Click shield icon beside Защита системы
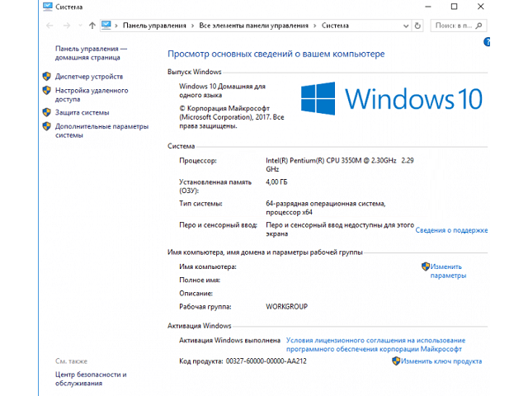Viewport: 528px width, 396px height. [47, 112]
